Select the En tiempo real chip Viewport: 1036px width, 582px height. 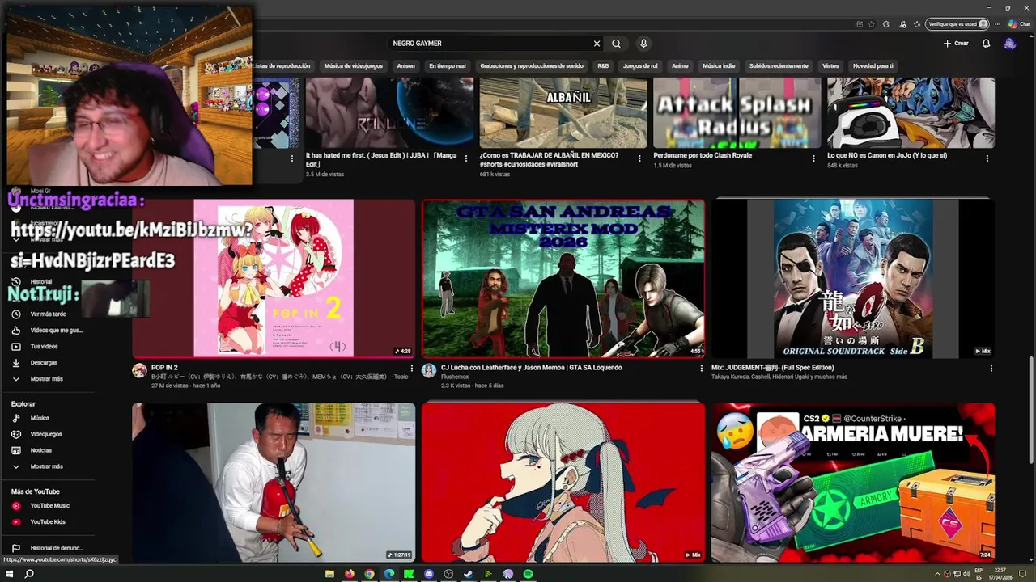click(x=448, y=66)
